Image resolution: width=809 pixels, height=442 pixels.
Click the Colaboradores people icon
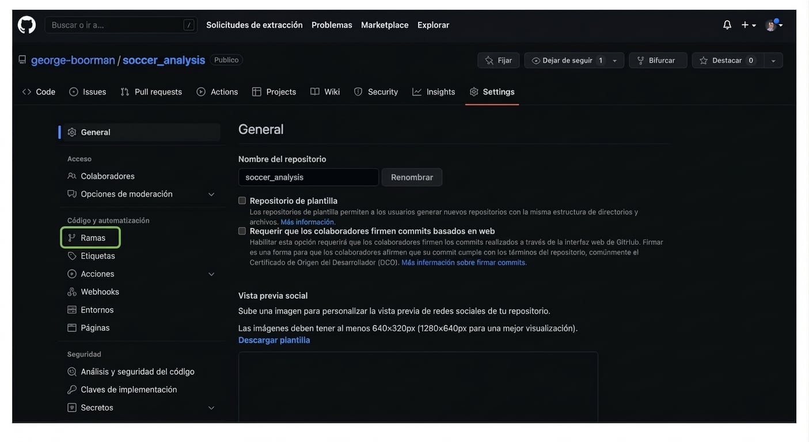(72, 176)
